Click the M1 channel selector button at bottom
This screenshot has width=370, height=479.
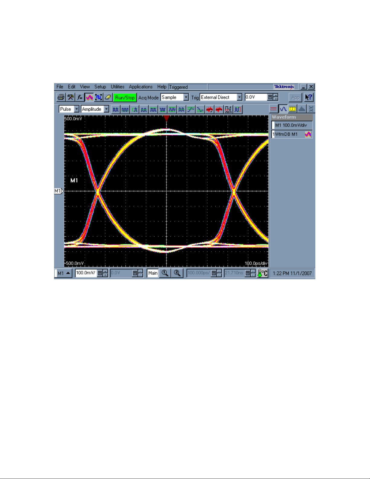pyautogui.click(x=64, y=273)
